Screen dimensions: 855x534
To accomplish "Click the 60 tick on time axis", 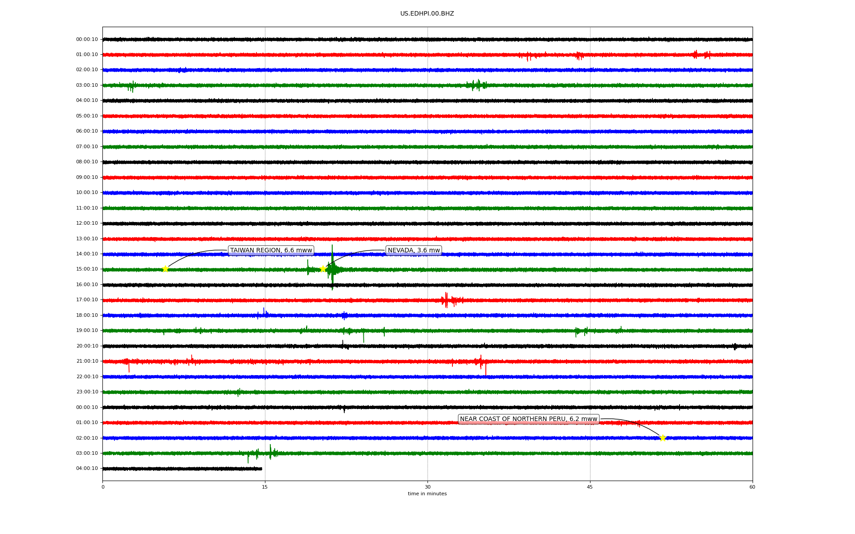I will 752,487.
